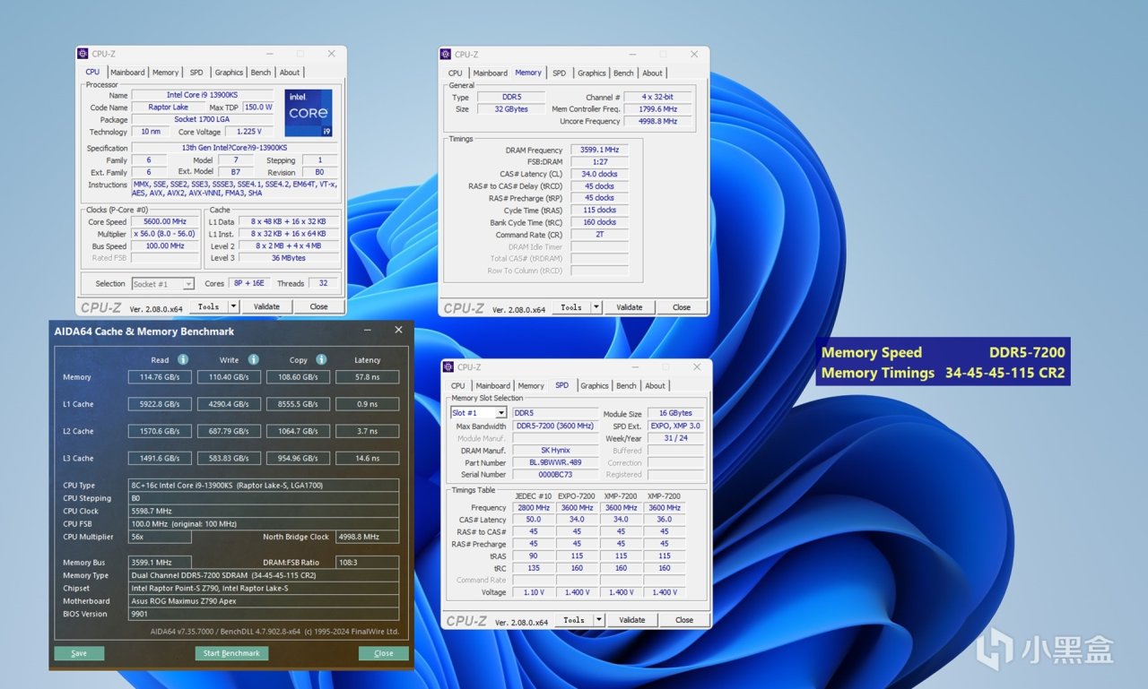Select SPD tab in memory timings window
1148x689 pixels.
click(x=560, y=73)
